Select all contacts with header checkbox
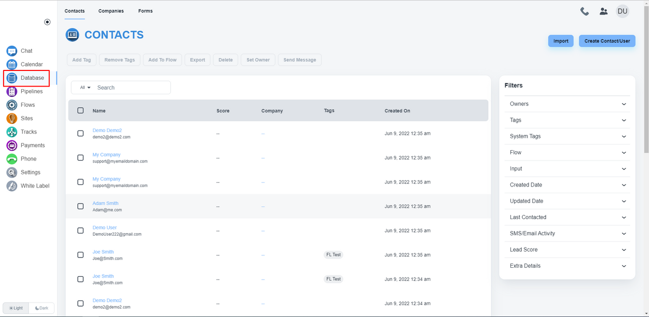Screen dimensions: 649x317 click(x=80, y=110)
